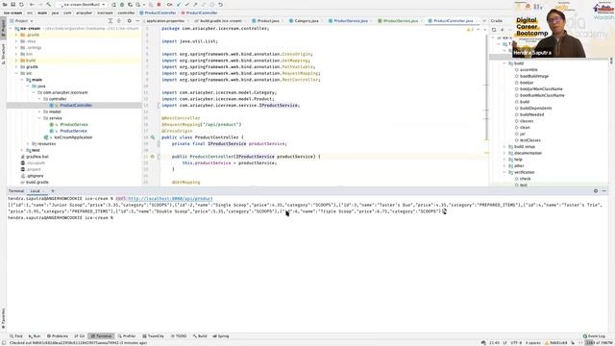This screenshot has width=615, height=346.
Task: Click the Synchronize/reload icon in toolbar
Action: pyautogui.click(x=21, y=5)
